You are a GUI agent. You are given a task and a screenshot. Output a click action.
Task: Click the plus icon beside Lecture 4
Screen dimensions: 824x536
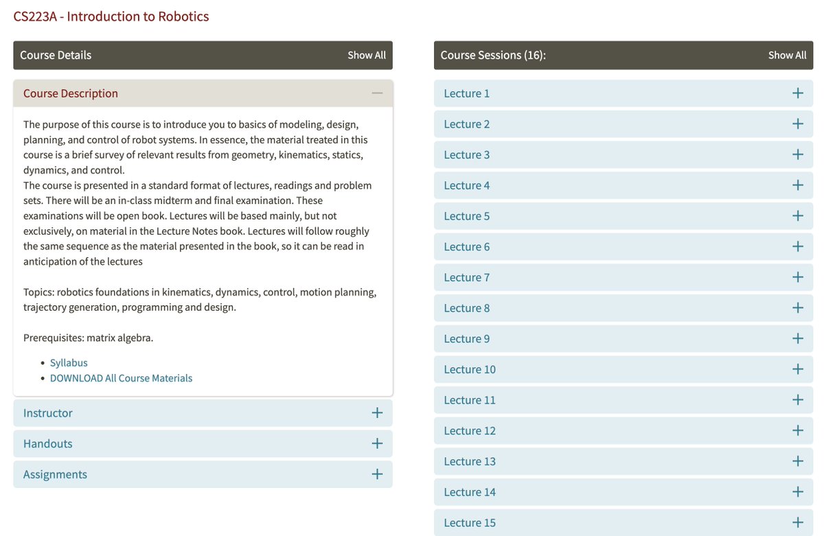tap(798, 185)
